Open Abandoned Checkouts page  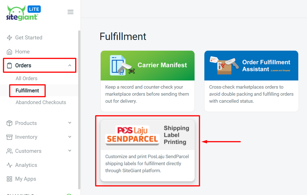click(x=41, y=102)
